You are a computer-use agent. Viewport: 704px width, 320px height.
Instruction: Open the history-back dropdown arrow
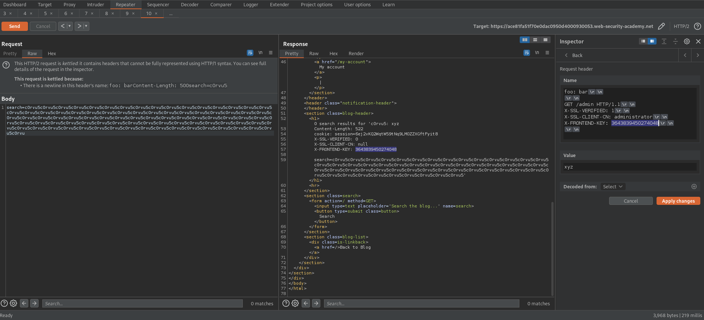click(70, 26)
